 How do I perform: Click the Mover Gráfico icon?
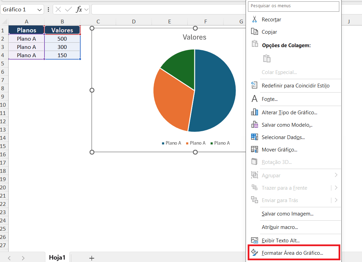[255, 149]
